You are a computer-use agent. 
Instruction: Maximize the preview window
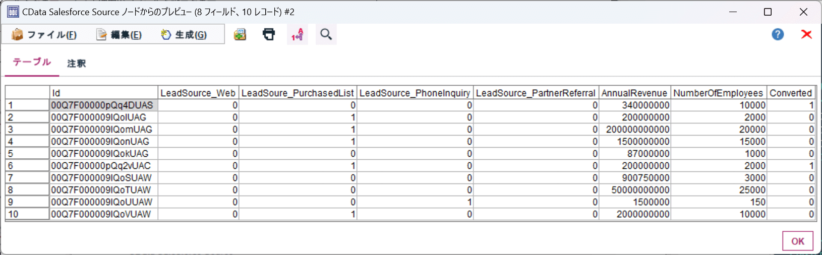pos(768,12)
